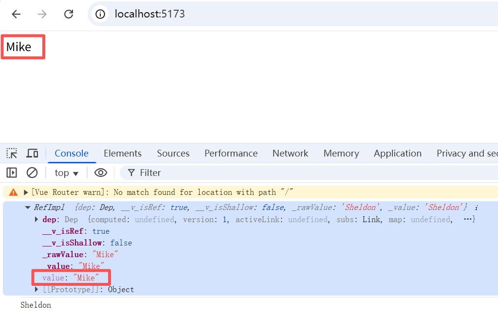Image resolution: width=498 pixels, height=315 pixels.
Task: Open the Sources tab
Action: tap(173, 154)
